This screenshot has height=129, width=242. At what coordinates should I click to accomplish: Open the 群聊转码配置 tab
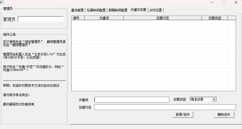pos(118,10)
